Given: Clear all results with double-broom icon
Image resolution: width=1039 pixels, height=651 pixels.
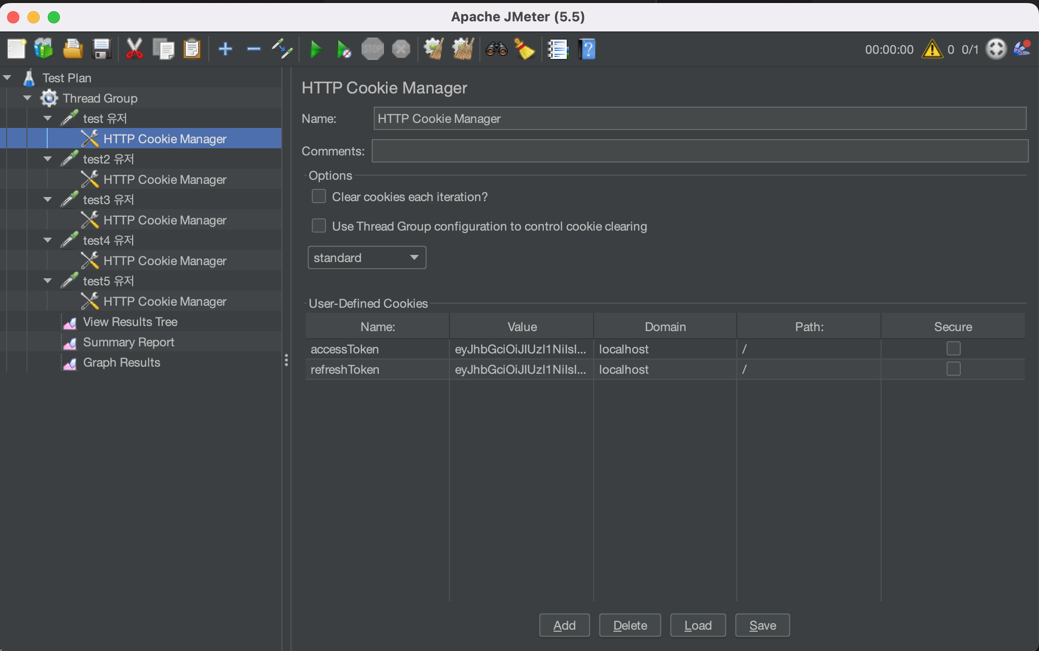Looking at the screenshot, I should pyautogui.click(x=463, y=49).
